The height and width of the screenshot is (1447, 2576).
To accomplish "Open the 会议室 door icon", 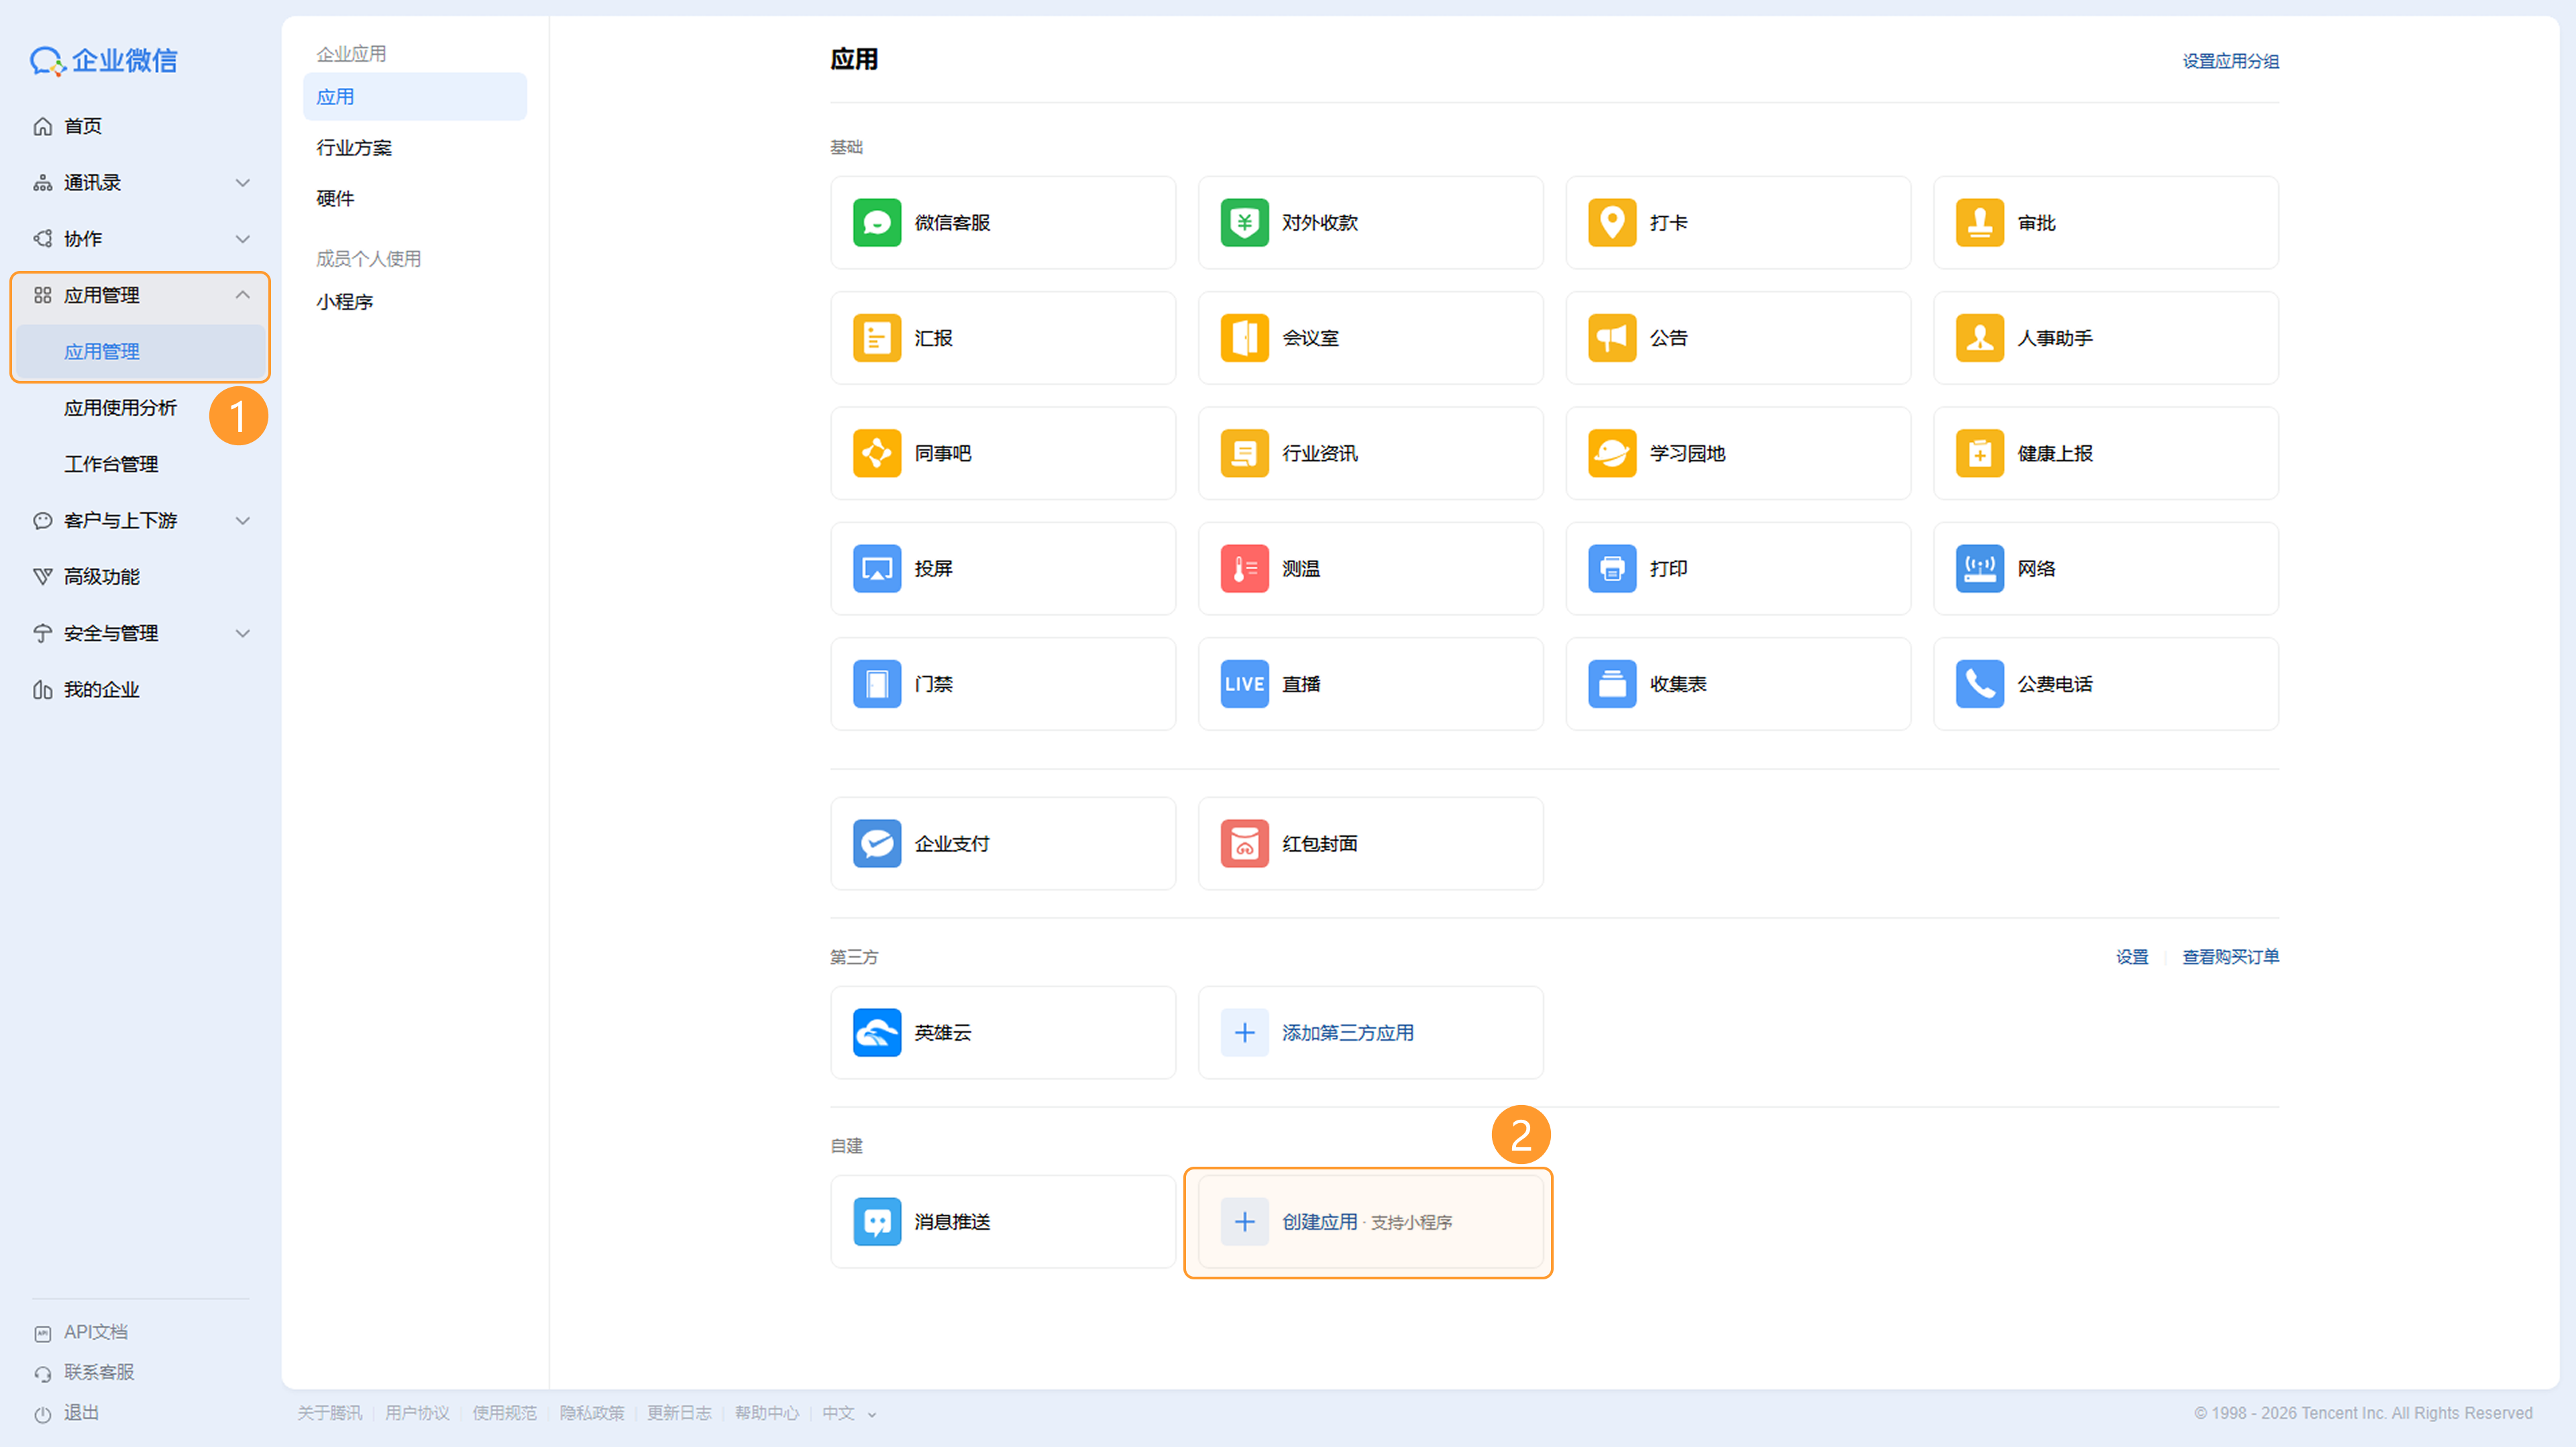I will click(1244, 338).
